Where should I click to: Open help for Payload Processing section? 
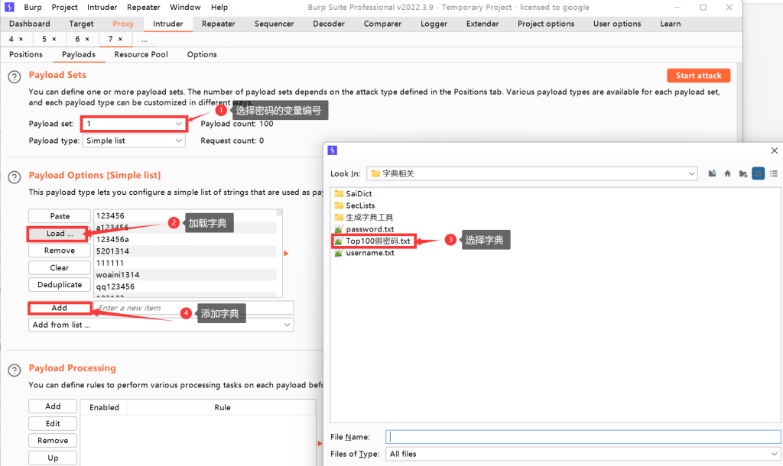point(15,371)
